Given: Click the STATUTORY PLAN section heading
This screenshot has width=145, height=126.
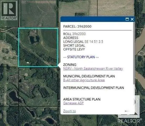Looking at the screenshot, I should (x=81, y=57).
